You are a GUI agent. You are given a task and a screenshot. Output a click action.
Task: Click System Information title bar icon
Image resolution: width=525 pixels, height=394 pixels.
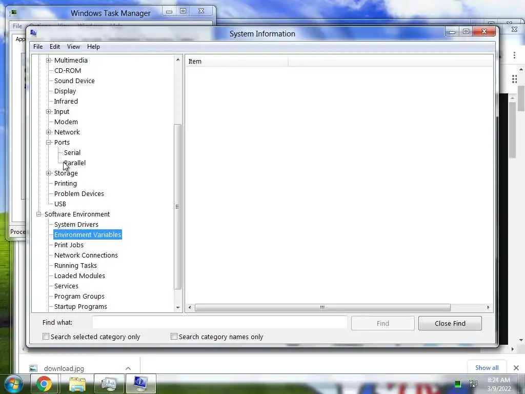pyautogui.click(x=33, y=33)
